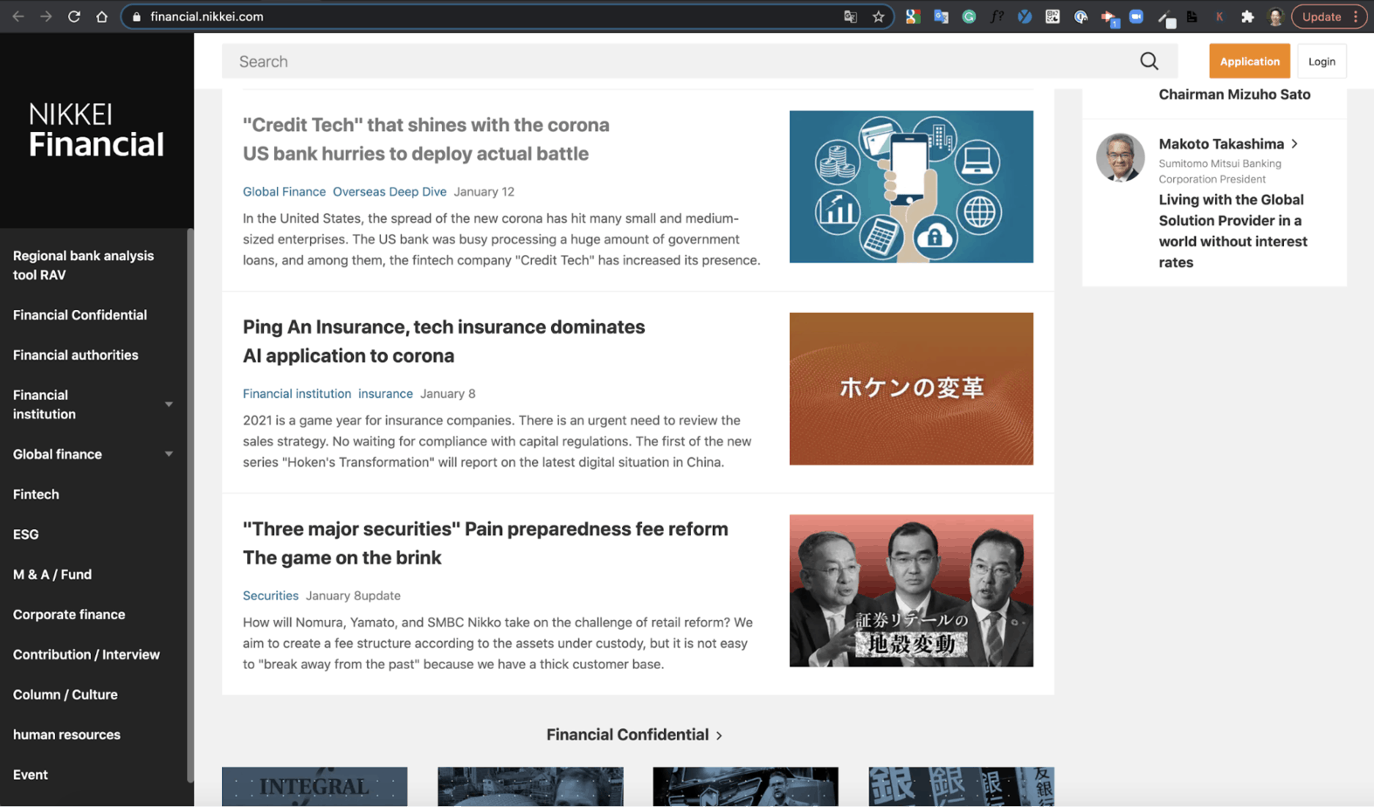Open Column / Culture section
The width and height of the screenshot is (1374, 807).
(x=66, y=695)
